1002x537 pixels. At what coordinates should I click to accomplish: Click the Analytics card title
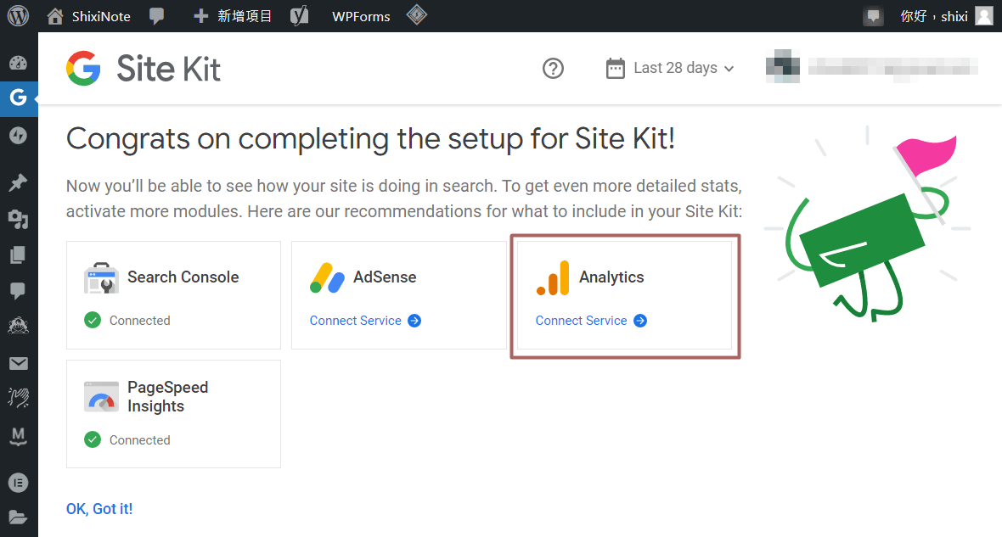pyautogui.click(x=611, y=277)
